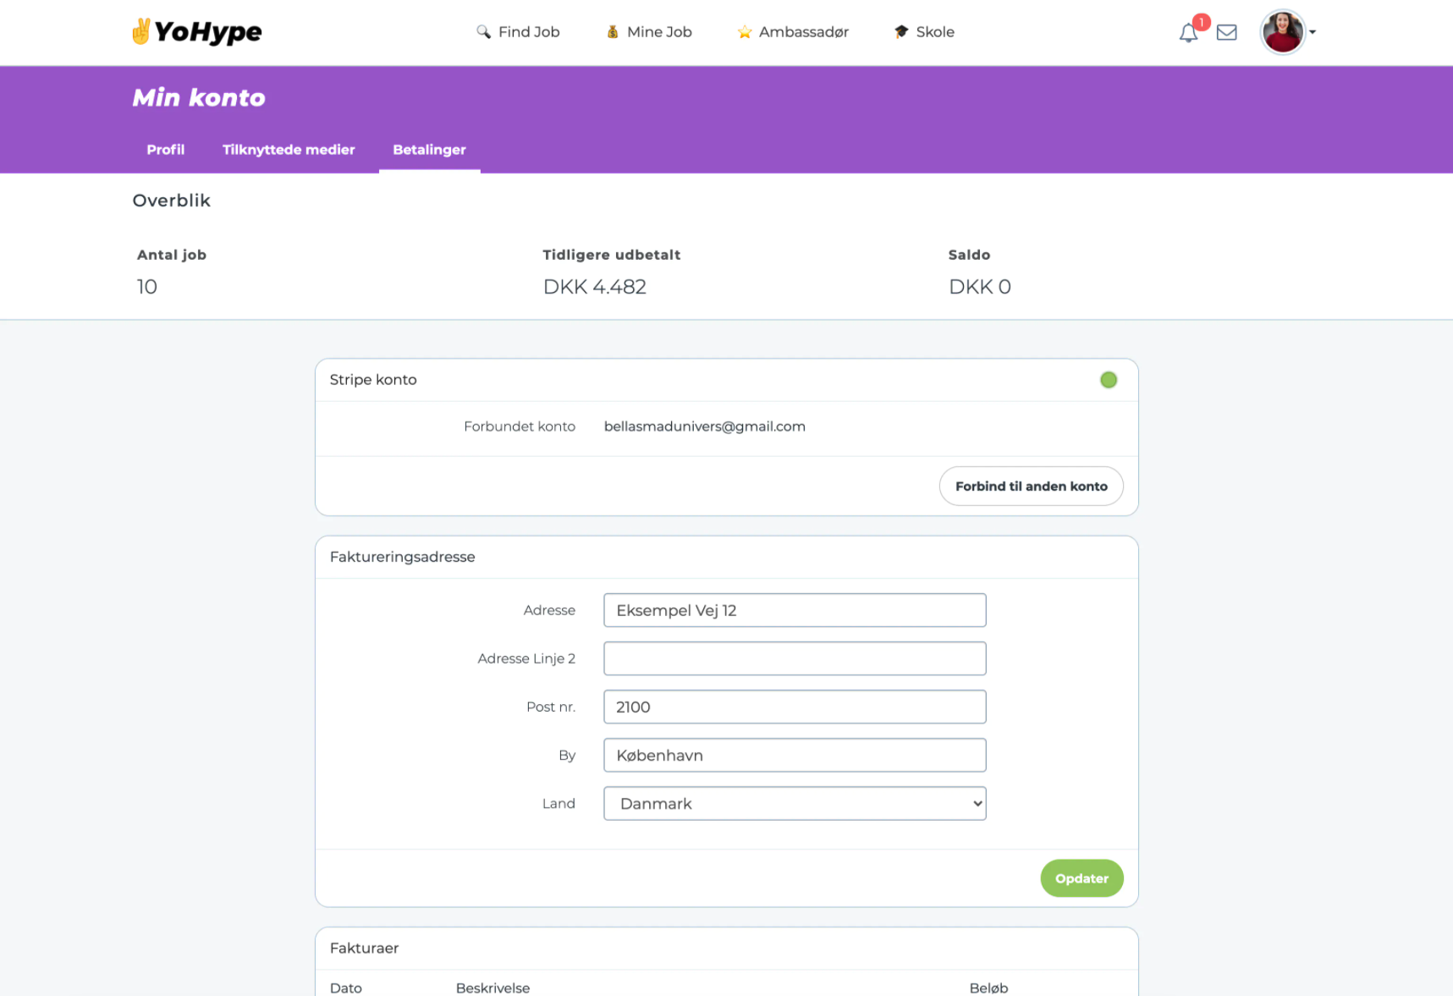This screenshot has height=996, width=1453.
Task: Click the money bag icon beside Mine Job
Action: point(613,32)
